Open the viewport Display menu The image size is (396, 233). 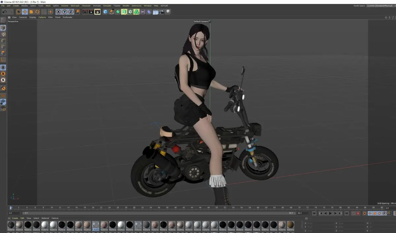click(33, 17)
